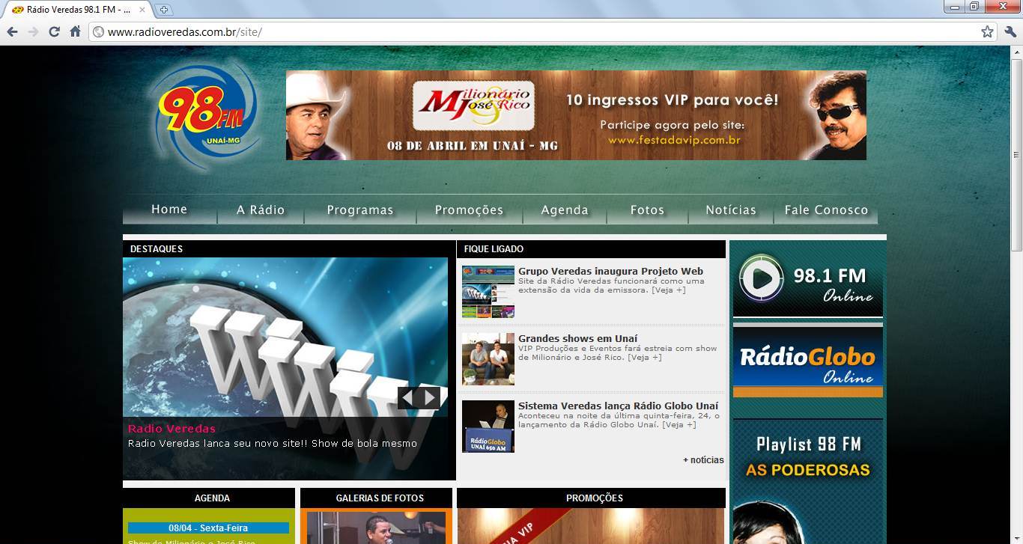Open the Programas menu
This screenshot has width=1023, height=544.
[360, 210]
